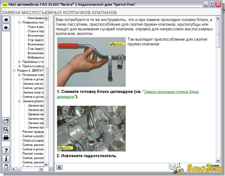Click the article vertical scrollbar thumb
225x176 pixels.
(x=218, y=34)
